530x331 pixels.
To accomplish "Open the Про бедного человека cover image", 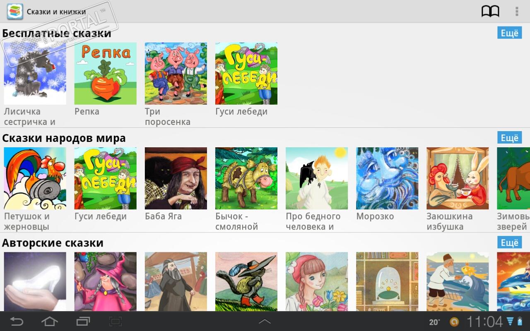I will (x=317, y=178).
